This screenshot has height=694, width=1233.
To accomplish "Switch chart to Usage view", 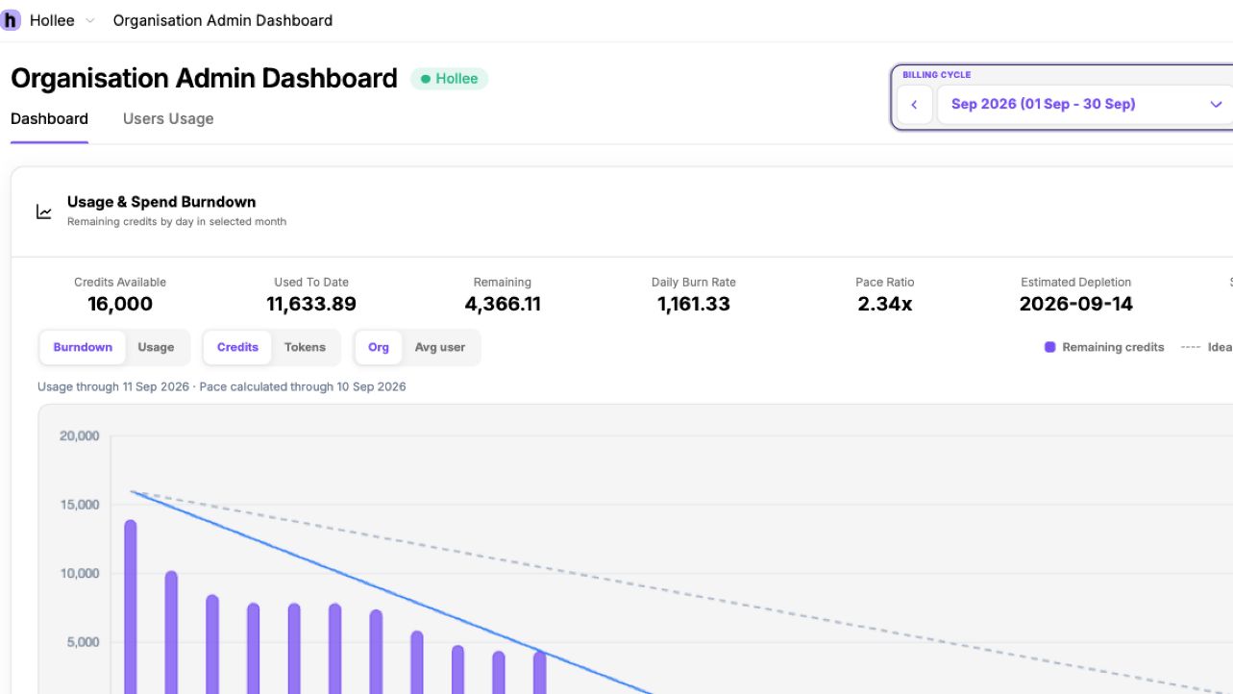I will click(156, 347).
